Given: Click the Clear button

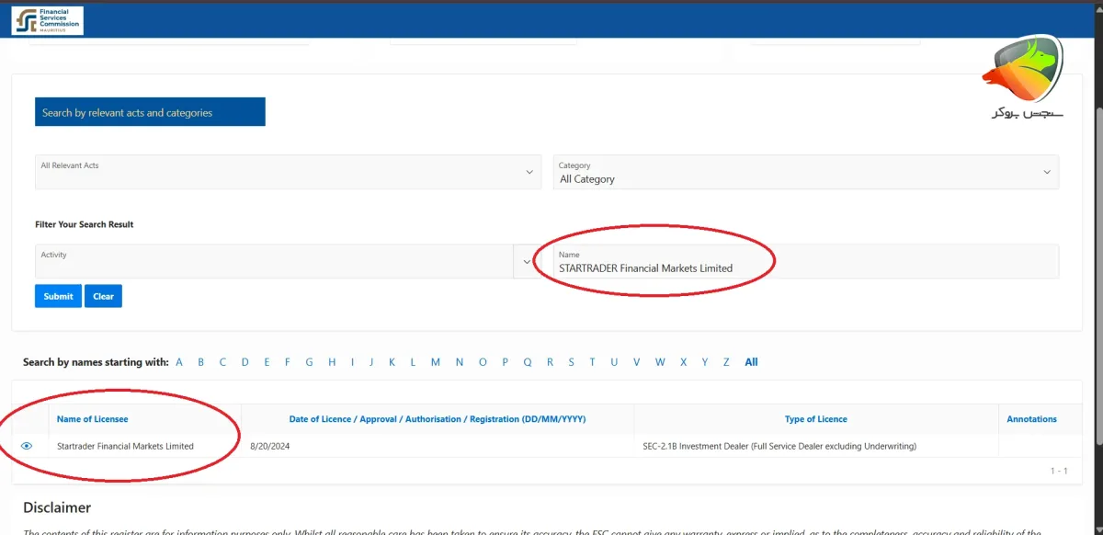Looking at the screenshot, I should click(103, 296).
